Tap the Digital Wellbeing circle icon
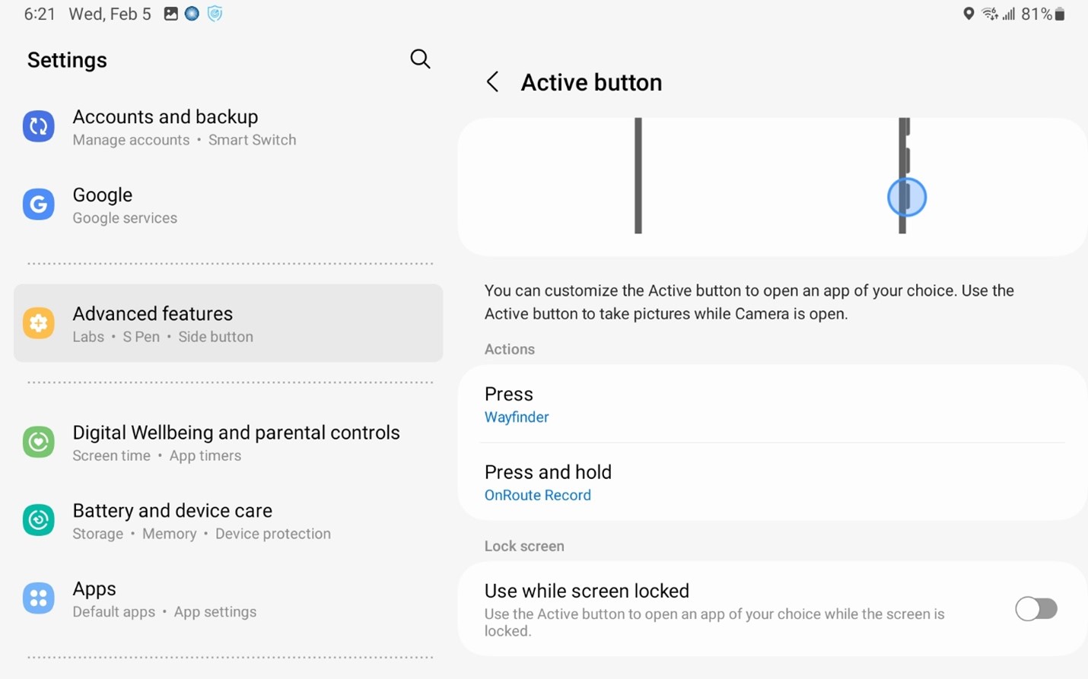Screen dimensions: 1088x679 click(39, 442)
